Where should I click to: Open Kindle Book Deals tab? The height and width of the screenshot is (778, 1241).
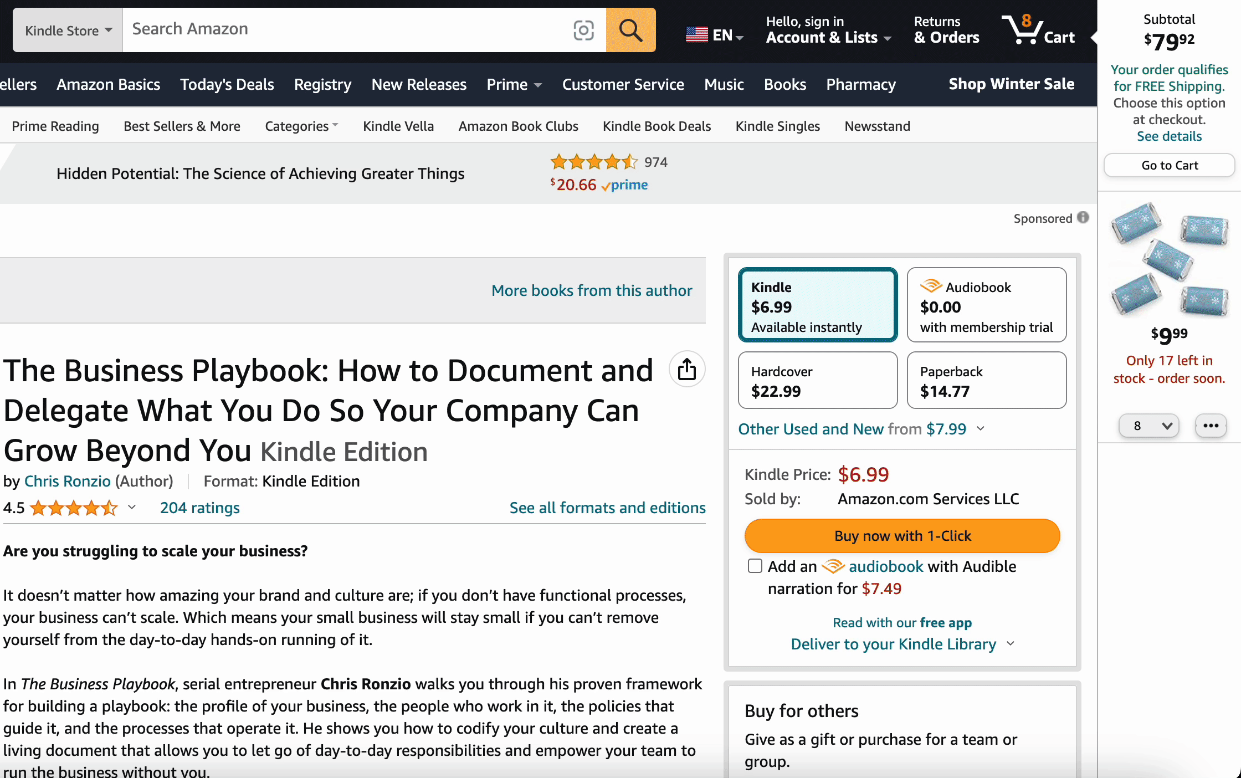pyautogui.click(x=657, y=126)
